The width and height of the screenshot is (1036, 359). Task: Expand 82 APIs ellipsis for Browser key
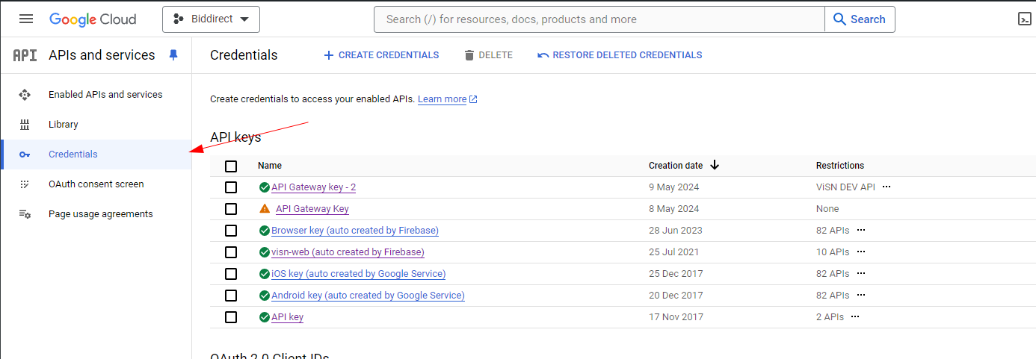[861, 231]
